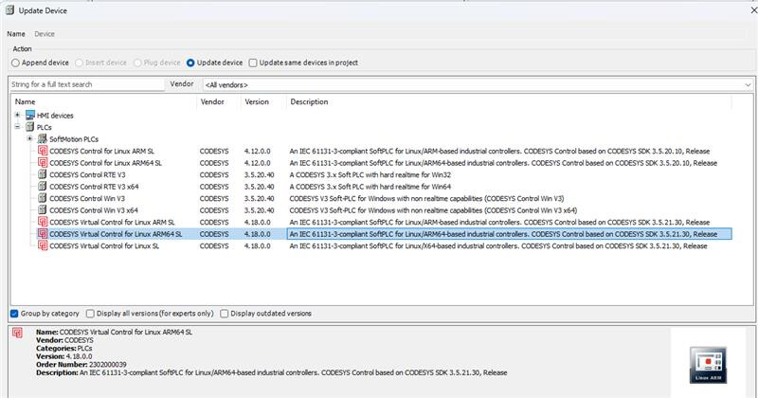
Task: Click the PLCs category icon
Action: (x=28, y=126)
